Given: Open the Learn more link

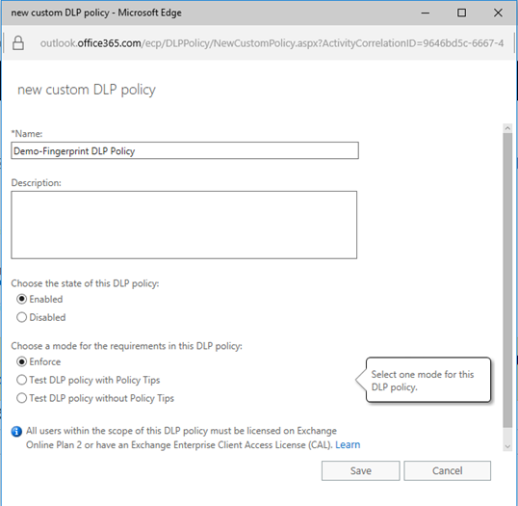Looking at the screenshot, I should coord(348,445).
